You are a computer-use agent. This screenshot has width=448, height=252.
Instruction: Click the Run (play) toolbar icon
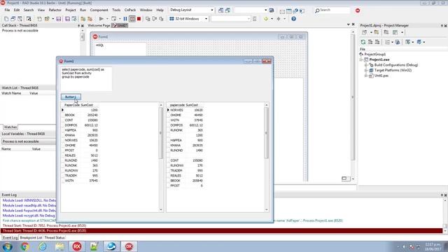[101, 19]
